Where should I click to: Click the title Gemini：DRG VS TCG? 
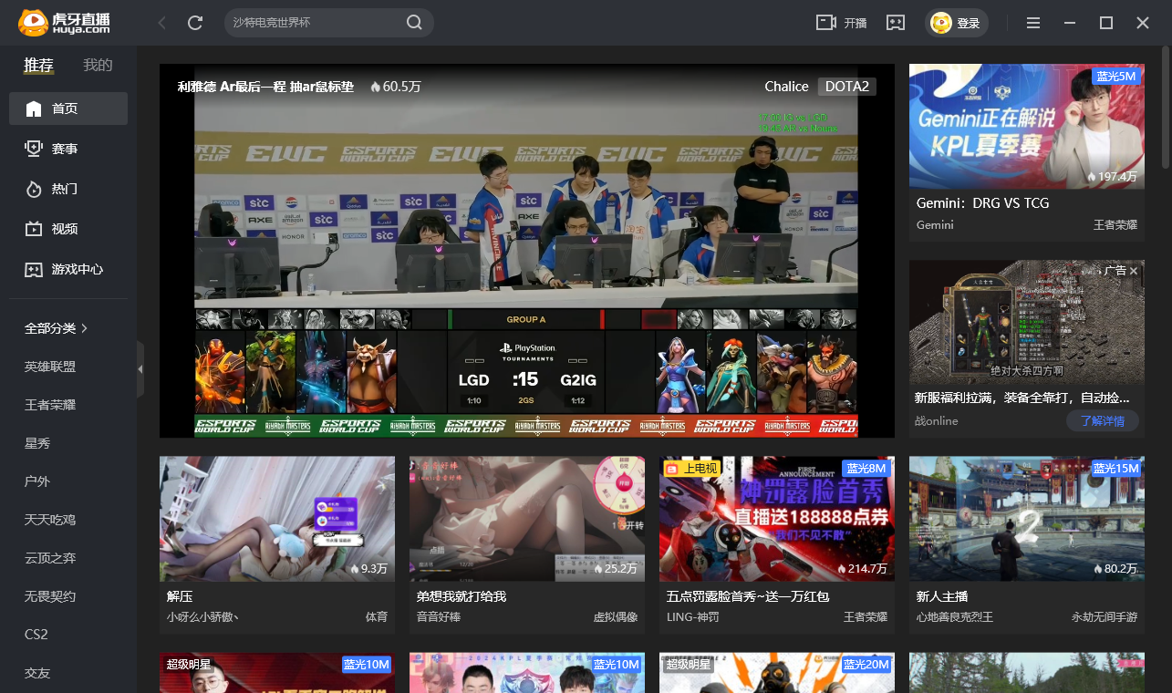982,203
